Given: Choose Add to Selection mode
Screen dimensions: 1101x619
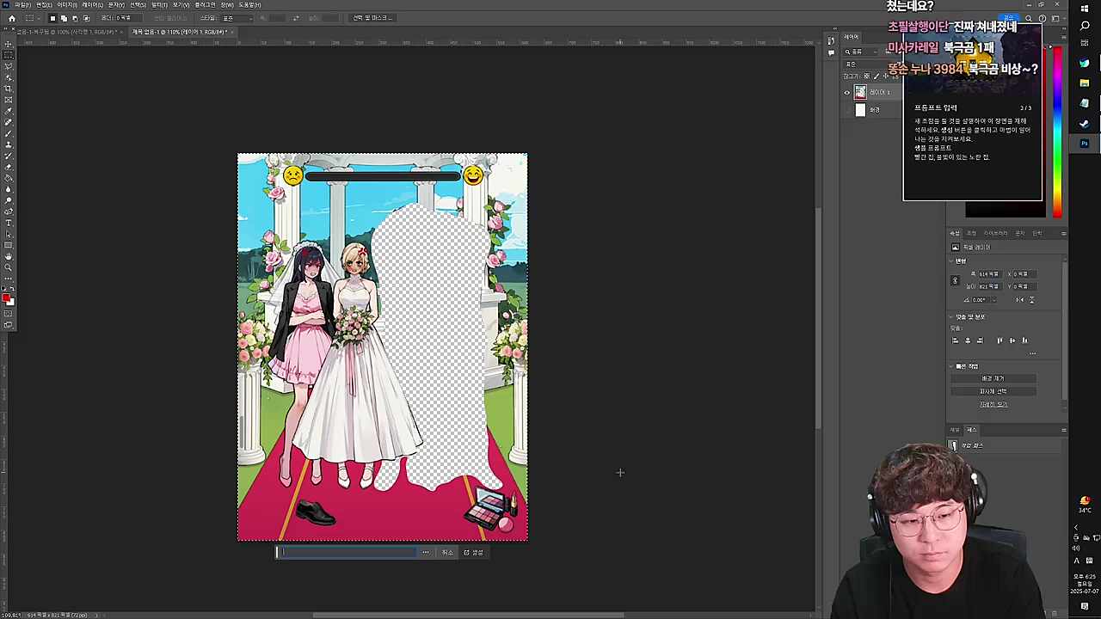Looking at the screenshot, I should coord(64,18).
